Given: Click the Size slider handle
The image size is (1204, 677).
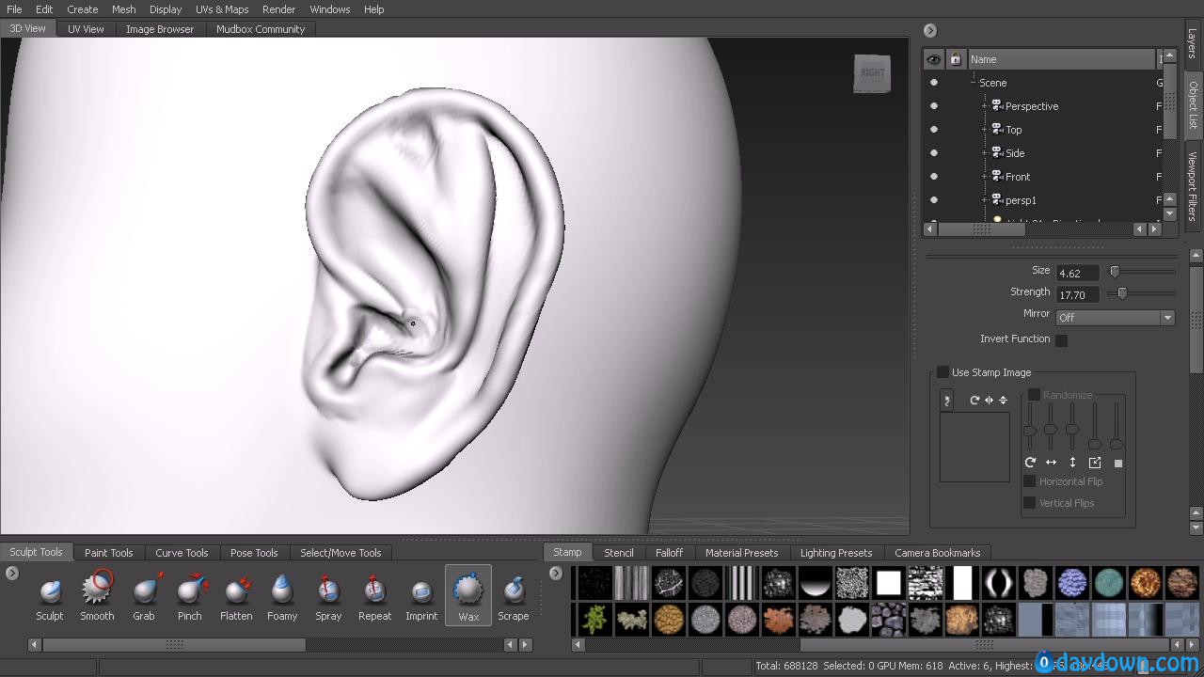Looking at the screenshot, I should coord(1115,272).
